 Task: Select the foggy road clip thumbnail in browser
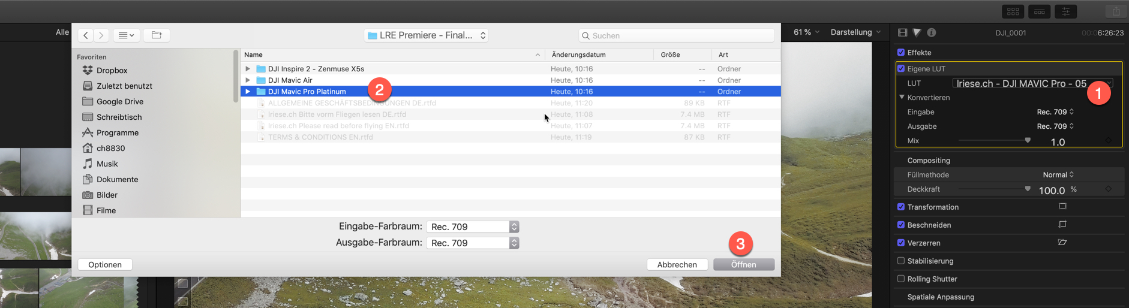pos(35,235)
